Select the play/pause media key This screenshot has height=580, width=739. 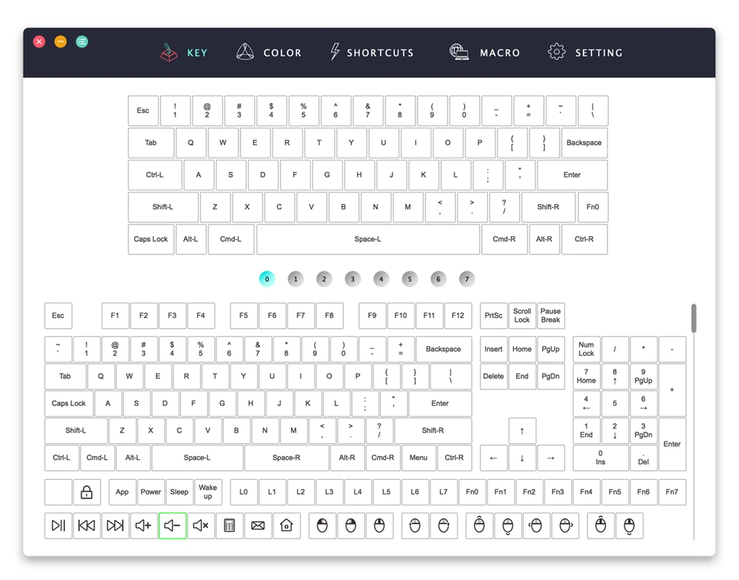(59, 525)
